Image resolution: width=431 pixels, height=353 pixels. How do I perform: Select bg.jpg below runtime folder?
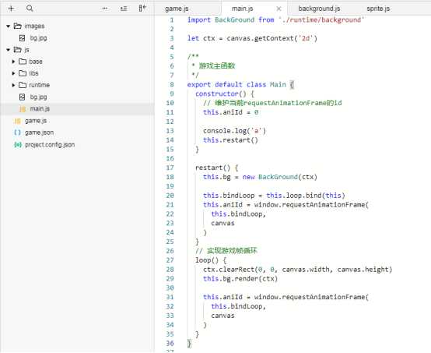[38, 97]
